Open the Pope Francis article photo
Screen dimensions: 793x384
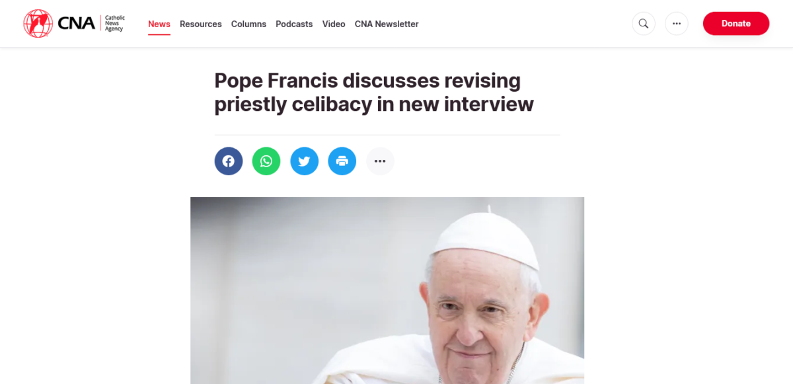387,290
